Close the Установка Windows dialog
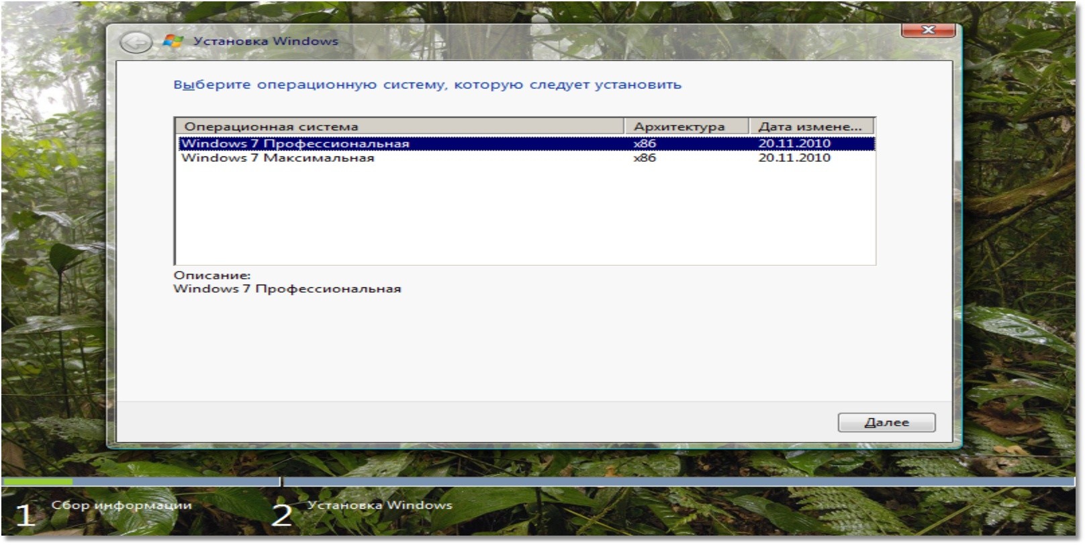 coord(928,30)
